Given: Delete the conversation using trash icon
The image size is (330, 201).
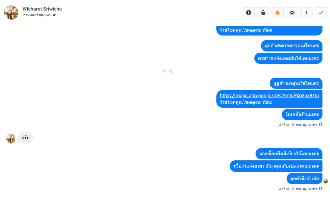Looking at the screenshot, I should [263, 13].
